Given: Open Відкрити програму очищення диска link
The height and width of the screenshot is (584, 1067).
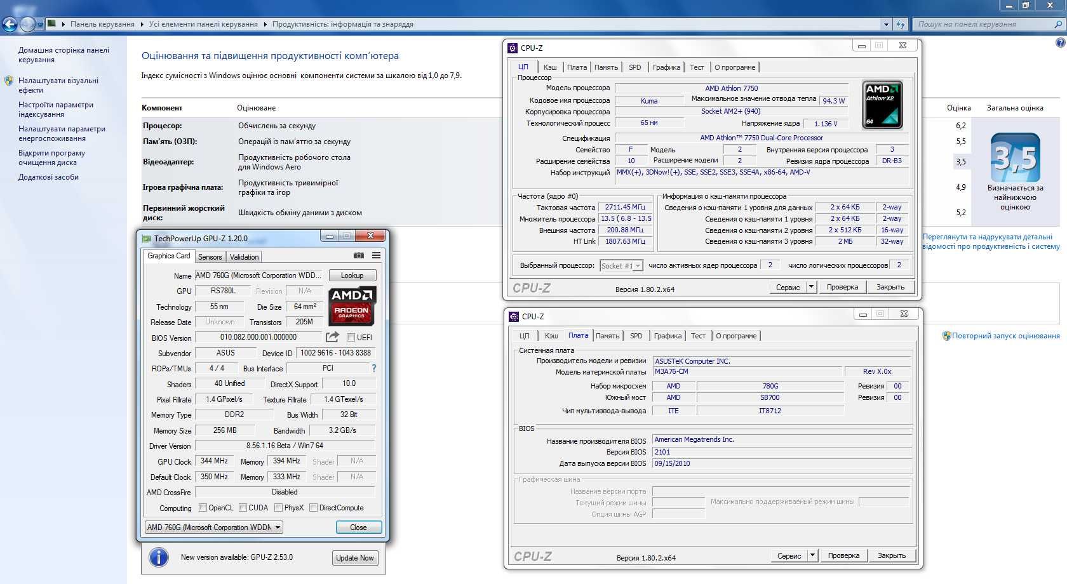Looking at the screenshot, I should point(51,157).
